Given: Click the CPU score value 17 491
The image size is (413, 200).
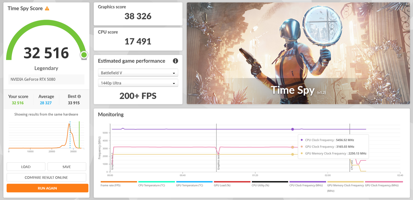Looking at the screenshot, I should click(x=138, y=41).
